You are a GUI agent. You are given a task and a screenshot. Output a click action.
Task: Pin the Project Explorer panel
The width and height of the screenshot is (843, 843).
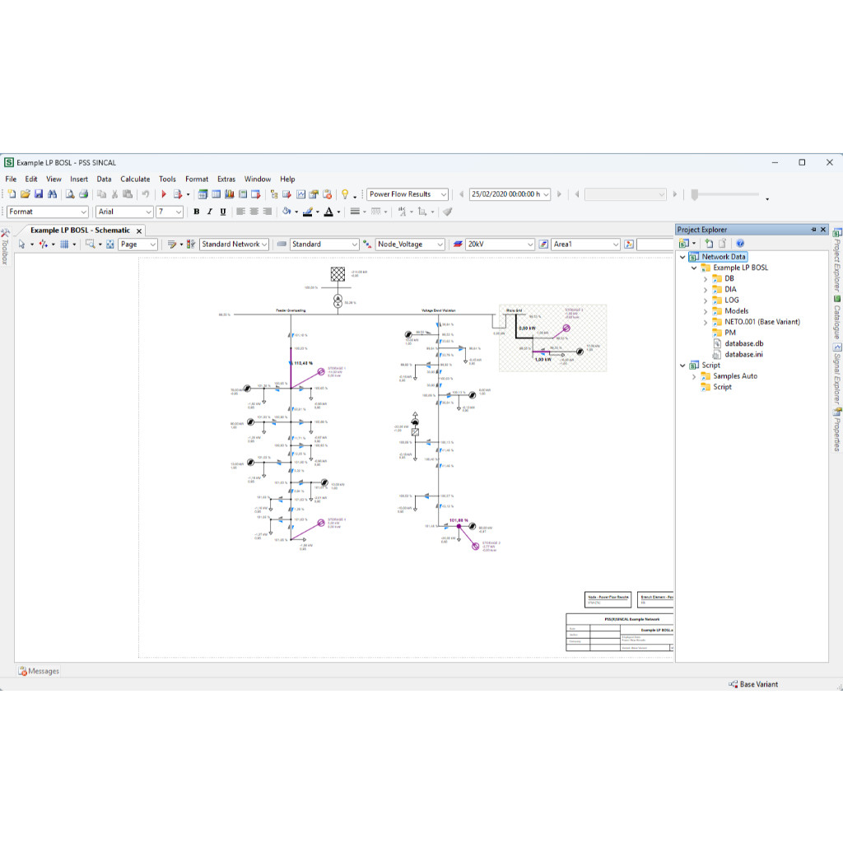pos(813,230)
